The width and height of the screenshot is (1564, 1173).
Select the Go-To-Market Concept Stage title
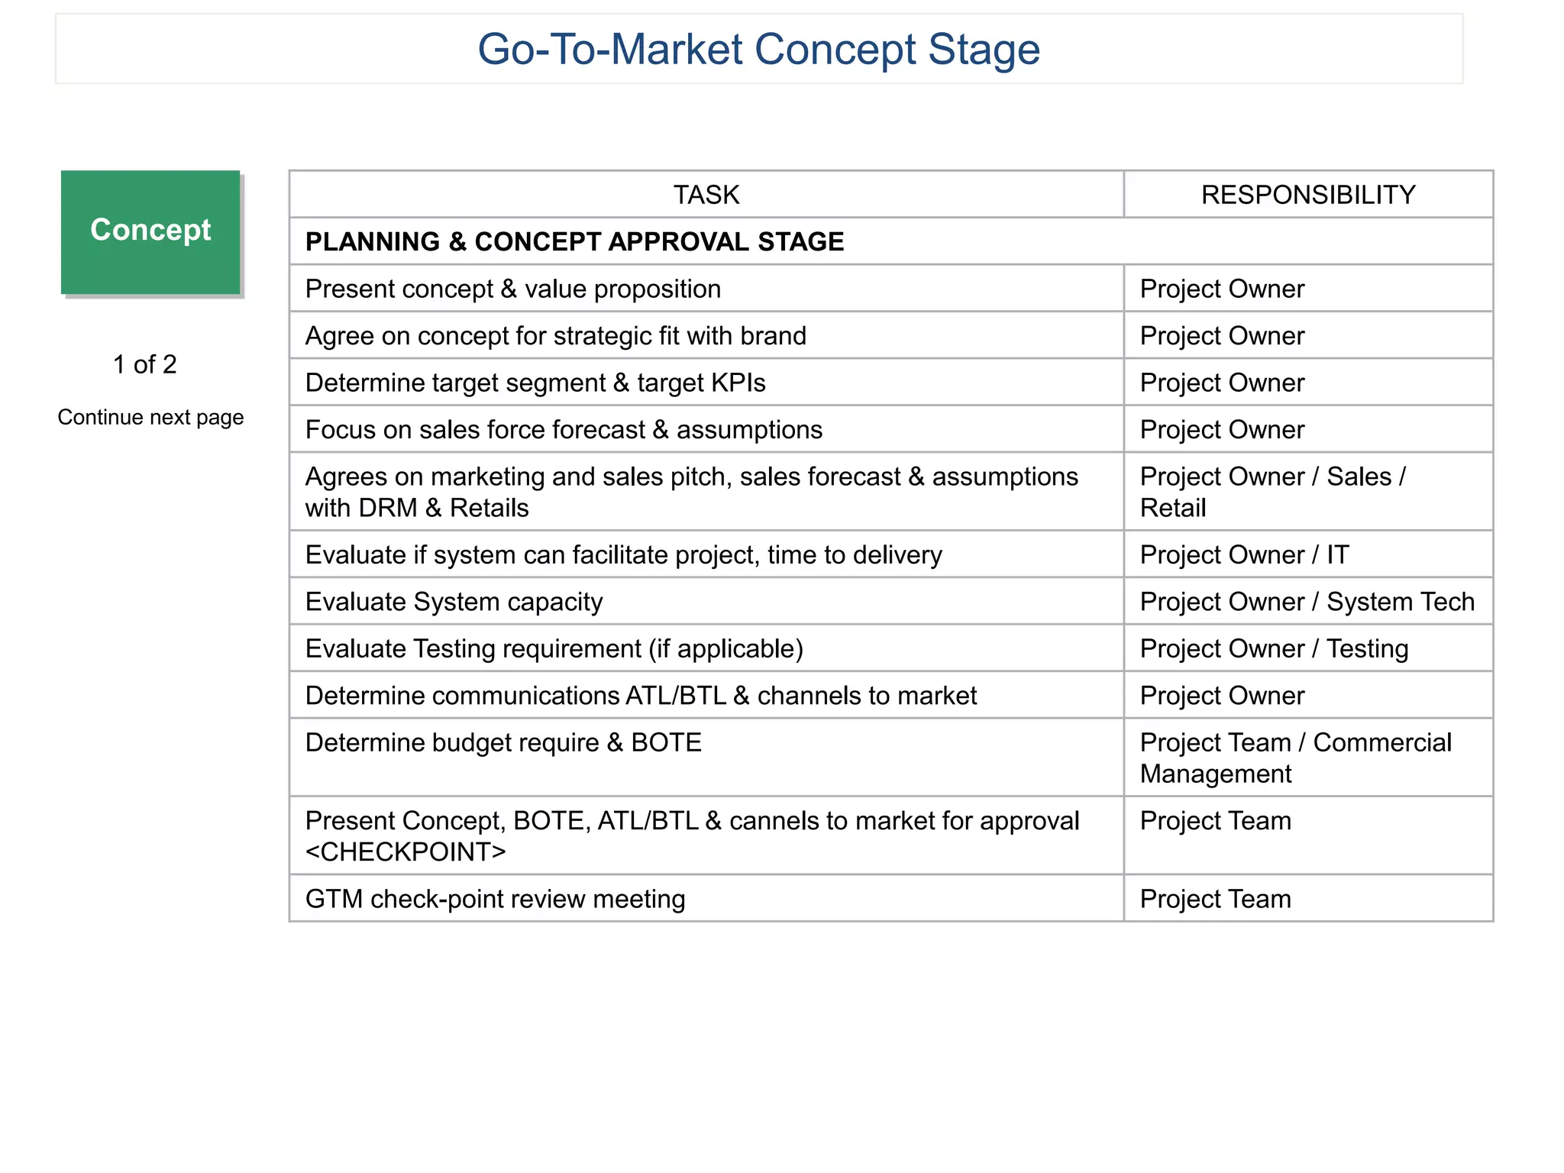[x=758, y=49]
